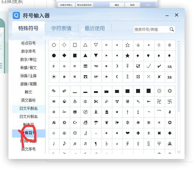This screenshot has height=169, width=193.
Task: Click the 搜索符号/表情 search field
Action: (x=151, y=30)
